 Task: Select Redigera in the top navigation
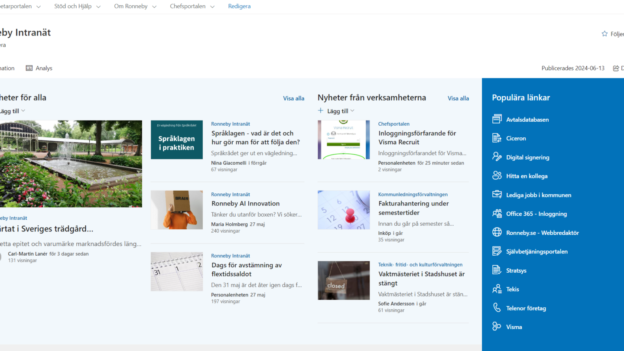(x=239, y=6)
